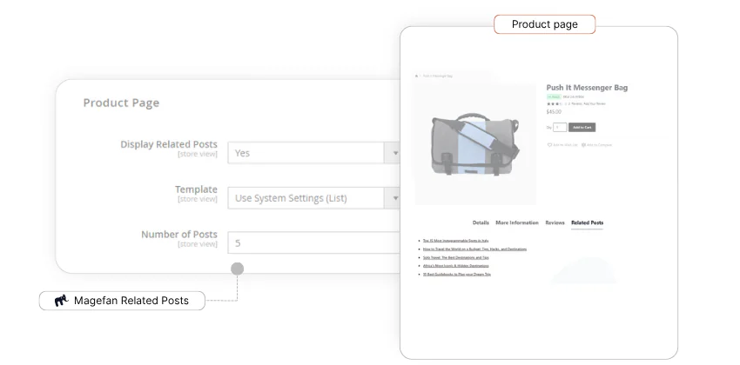
Task: Open the Travel the World on a Budget post
Action: pyautogui.click(x=474, y=249)
